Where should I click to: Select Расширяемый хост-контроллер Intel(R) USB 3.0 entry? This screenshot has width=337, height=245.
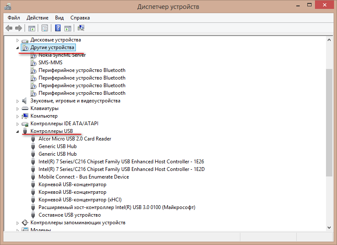(x=117, y=207)
